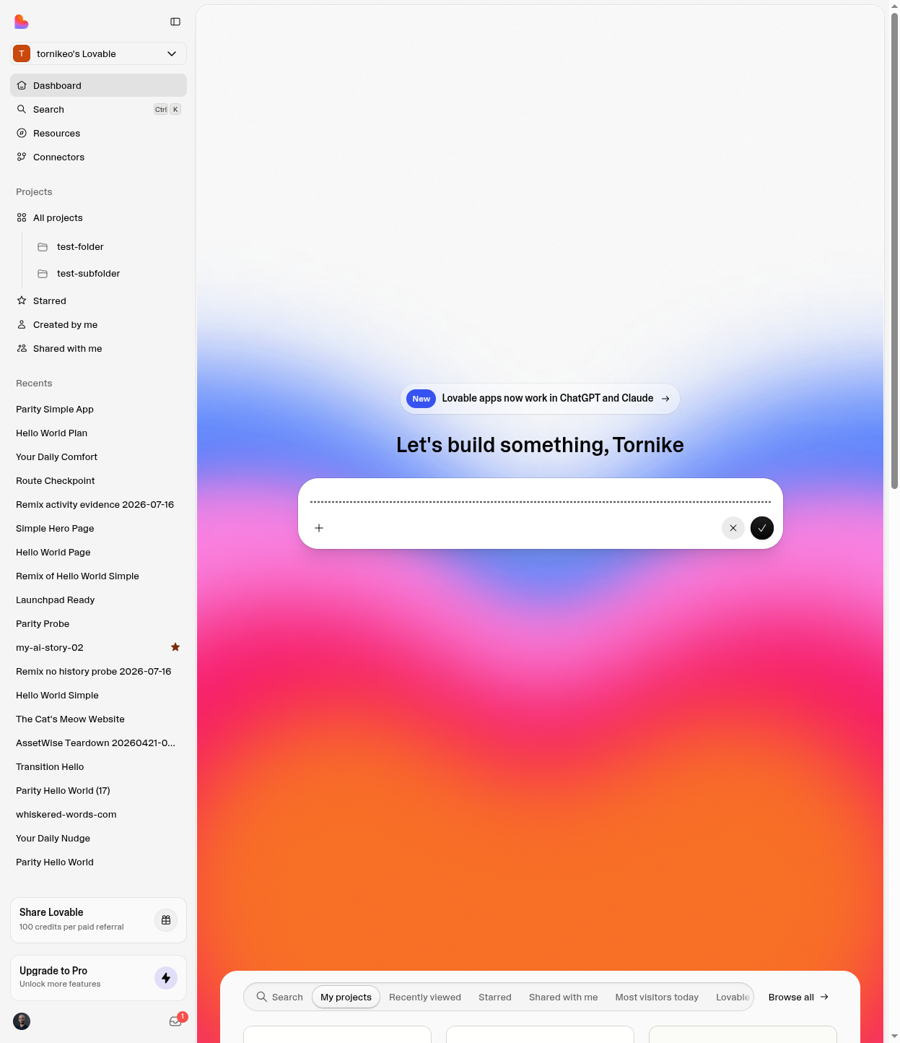This screenshot has height=1043, width=900.
Task: Unstar my-ai-story-02 with star icon
Action: pyautogui.click(x=175, y=647)
